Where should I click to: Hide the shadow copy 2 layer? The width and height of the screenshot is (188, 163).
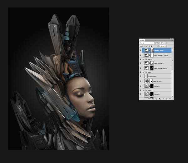(x=140, y=76)
